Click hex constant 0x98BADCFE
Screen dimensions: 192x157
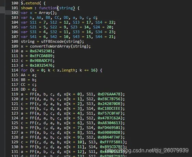[41, 61]
